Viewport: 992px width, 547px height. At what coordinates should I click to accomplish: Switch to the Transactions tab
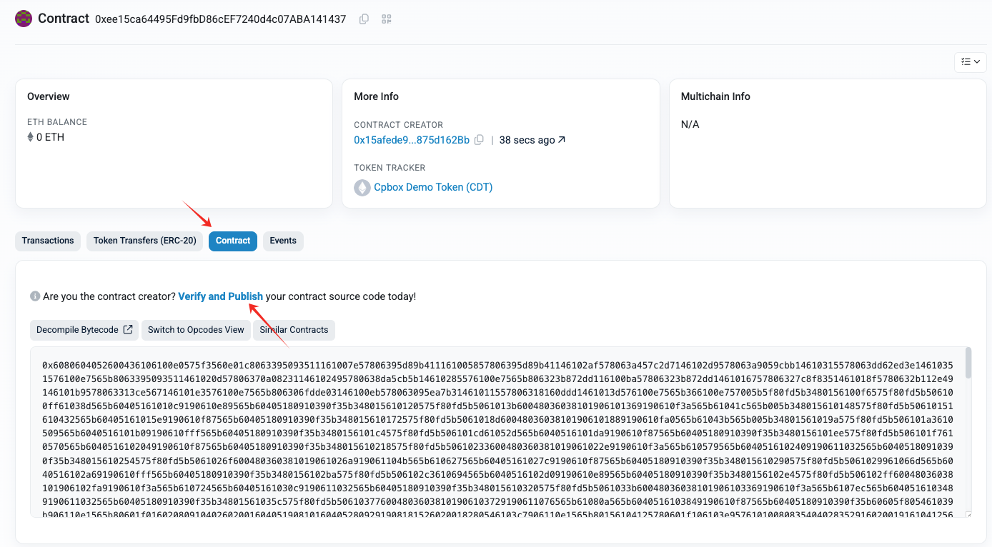(48, 241)
